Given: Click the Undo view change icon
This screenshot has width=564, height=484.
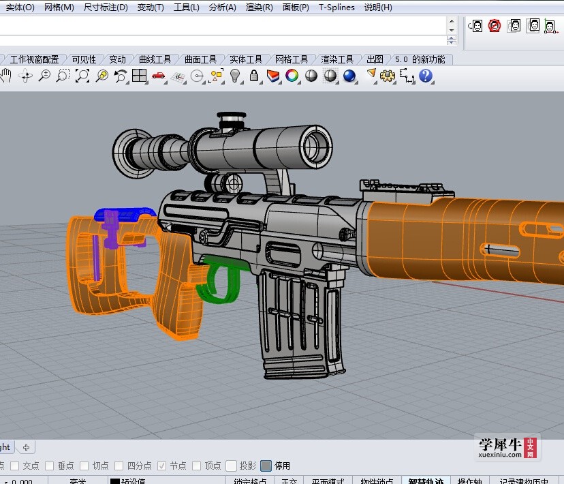Looking at the screenshot, I should [121, 76].
